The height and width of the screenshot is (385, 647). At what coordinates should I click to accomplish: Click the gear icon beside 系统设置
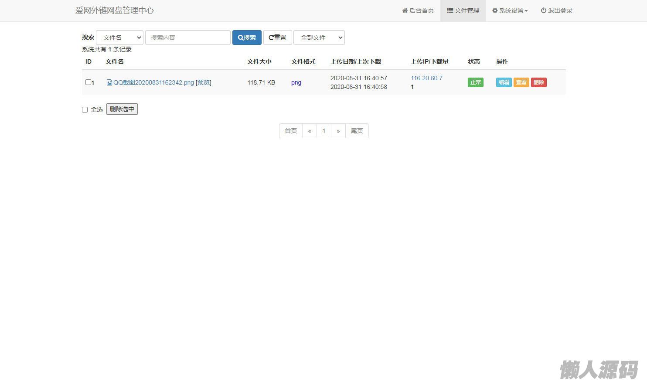[495, 10]
